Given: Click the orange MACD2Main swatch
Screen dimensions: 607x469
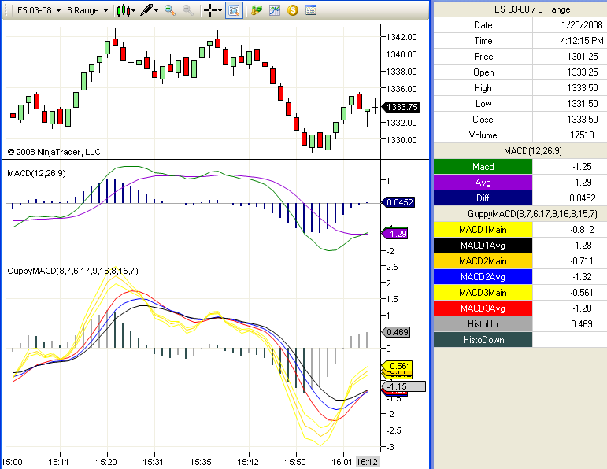Looking at the screenshot, I should click(x=483, y=261).
